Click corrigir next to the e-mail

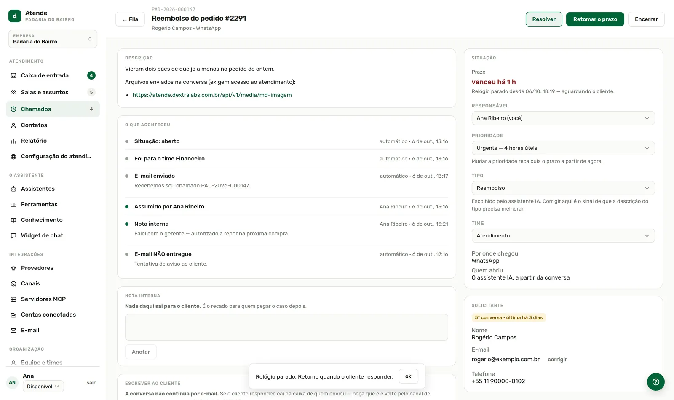coord(557,359)
